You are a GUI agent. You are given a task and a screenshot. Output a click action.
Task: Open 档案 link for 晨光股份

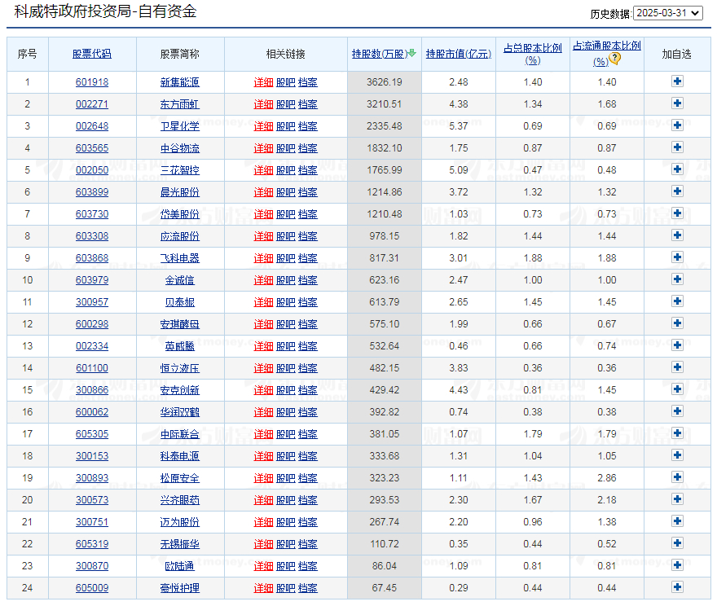click(x=308, y=192)
